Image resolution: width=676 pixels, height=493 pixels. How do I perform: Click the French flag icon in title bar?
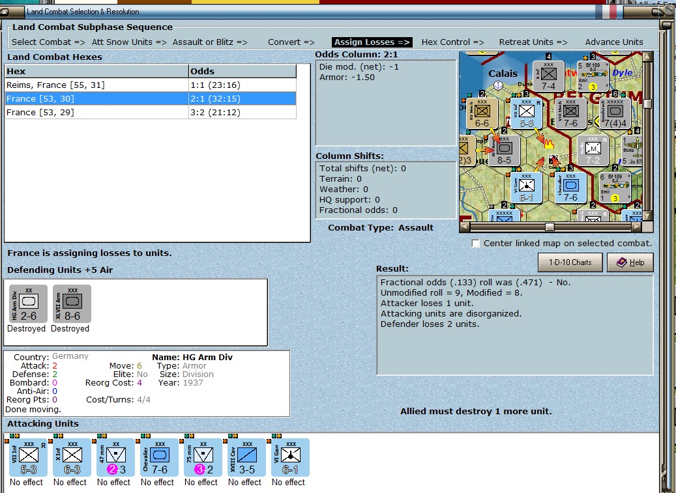[606, 12]
